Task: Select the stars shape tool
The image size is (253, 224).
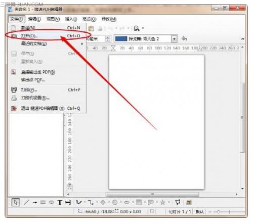Action: [163, 202]
